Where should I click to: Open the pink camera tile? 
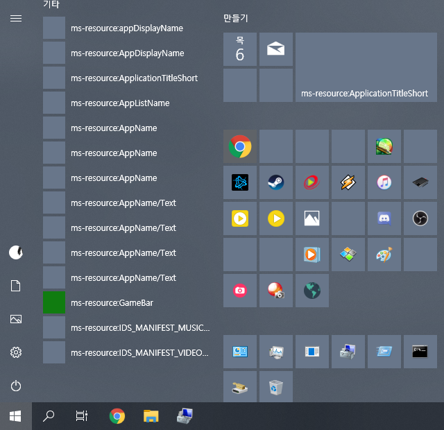240,291
